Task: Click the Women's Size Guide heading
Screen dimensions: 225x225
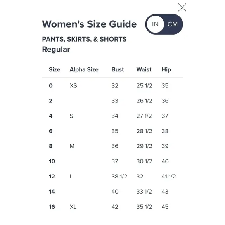Action: [89, 24]
